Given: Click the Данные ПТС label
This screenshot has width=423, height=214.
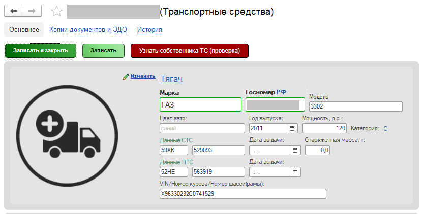Looking at the screenshot, I should point(176,162).
